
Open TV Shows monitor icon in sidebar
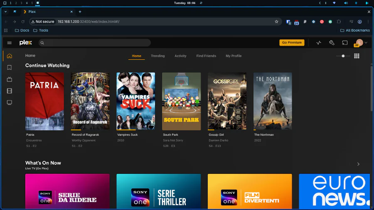tap(9, 103)
